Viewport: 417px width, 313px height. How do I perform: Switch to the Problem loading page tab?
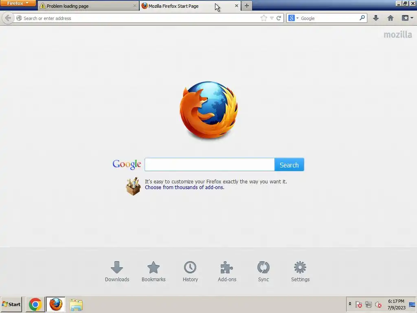88,6
